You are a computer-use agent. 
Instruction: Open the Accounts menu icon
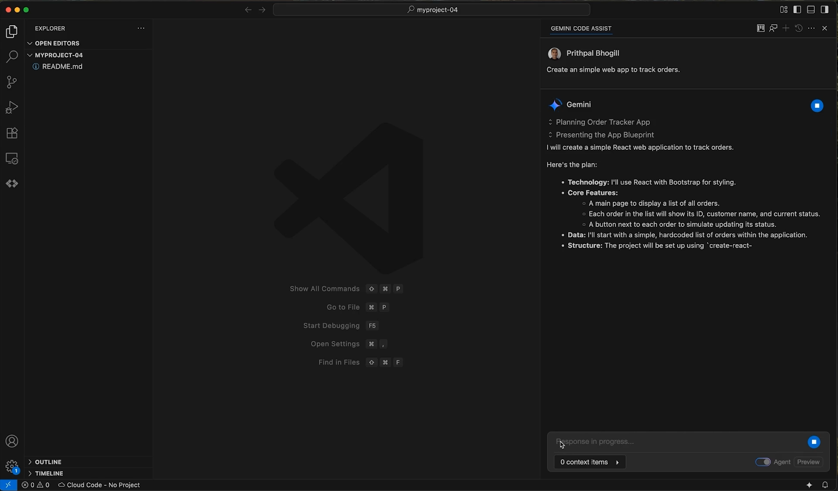coord(12,441)
